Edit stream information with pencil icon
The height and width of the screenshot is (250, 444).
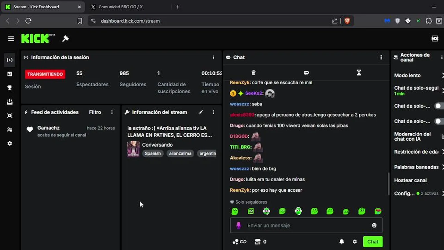tap(200, 112)
